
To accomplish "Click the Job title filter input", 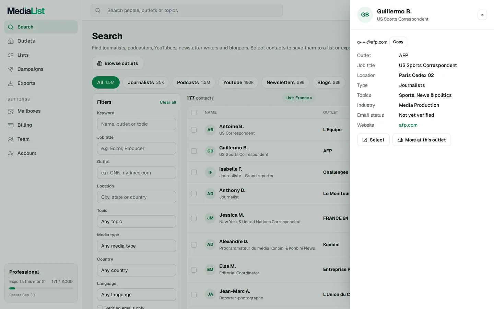I will pos(137,148).
